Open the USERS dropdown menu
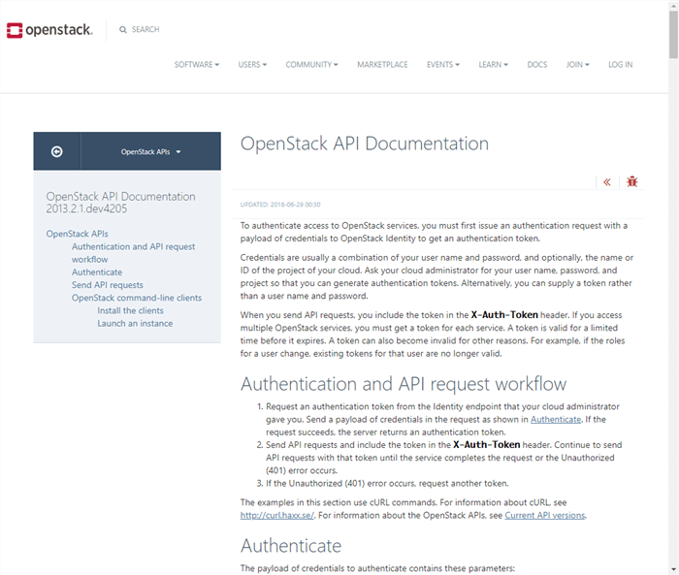 click(x=252, y=65)
